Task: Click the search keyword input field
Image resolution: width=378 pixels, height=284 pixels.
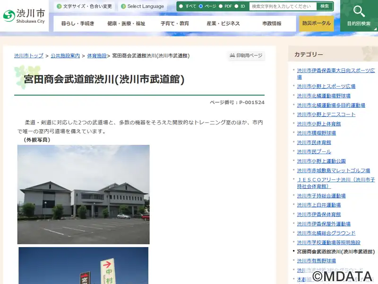Action: tap(282, 7)
